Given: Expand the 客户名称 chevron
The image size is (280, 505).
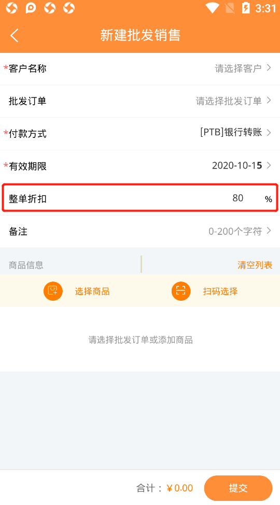Looking at the screenshot, I should (x=269, y=68).
